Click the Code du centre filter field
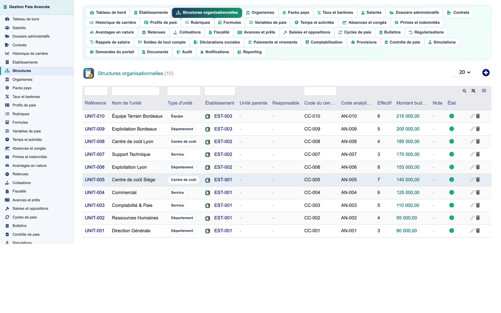Screen dimensions: 501x313 [320, 91]
